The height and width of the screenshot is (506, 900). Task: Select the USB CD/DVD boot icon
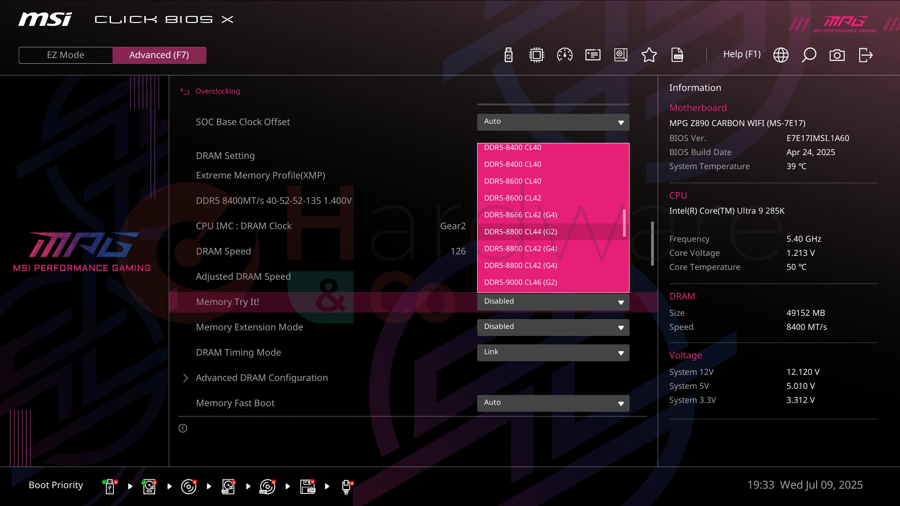tap(268, 486)
